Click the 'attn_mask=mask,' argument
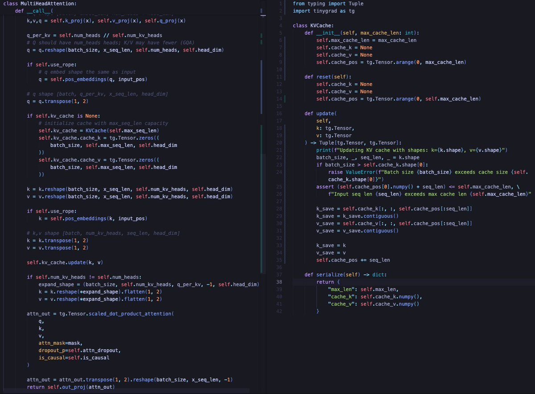The height and width of the screenshot is (394, 535). point(61,343)
